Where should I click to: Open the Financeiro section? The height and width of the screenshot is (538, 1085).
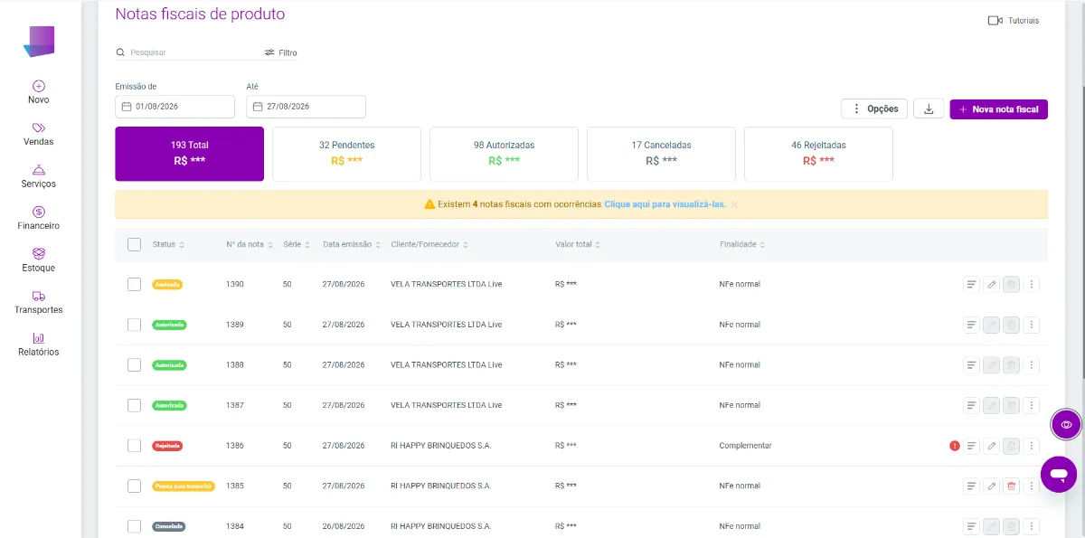click(x=39, y=218)
